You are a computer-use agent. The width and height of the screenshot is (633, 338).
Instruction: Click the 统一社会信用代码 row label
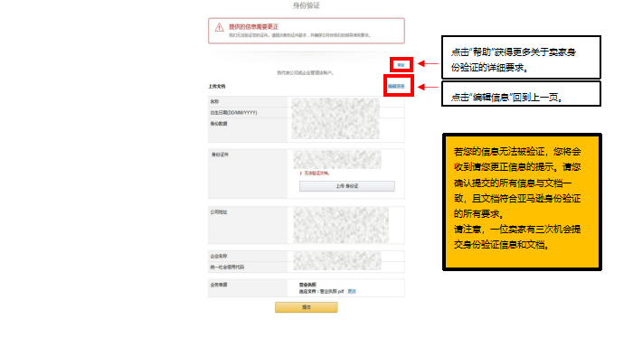pos(227,267)
